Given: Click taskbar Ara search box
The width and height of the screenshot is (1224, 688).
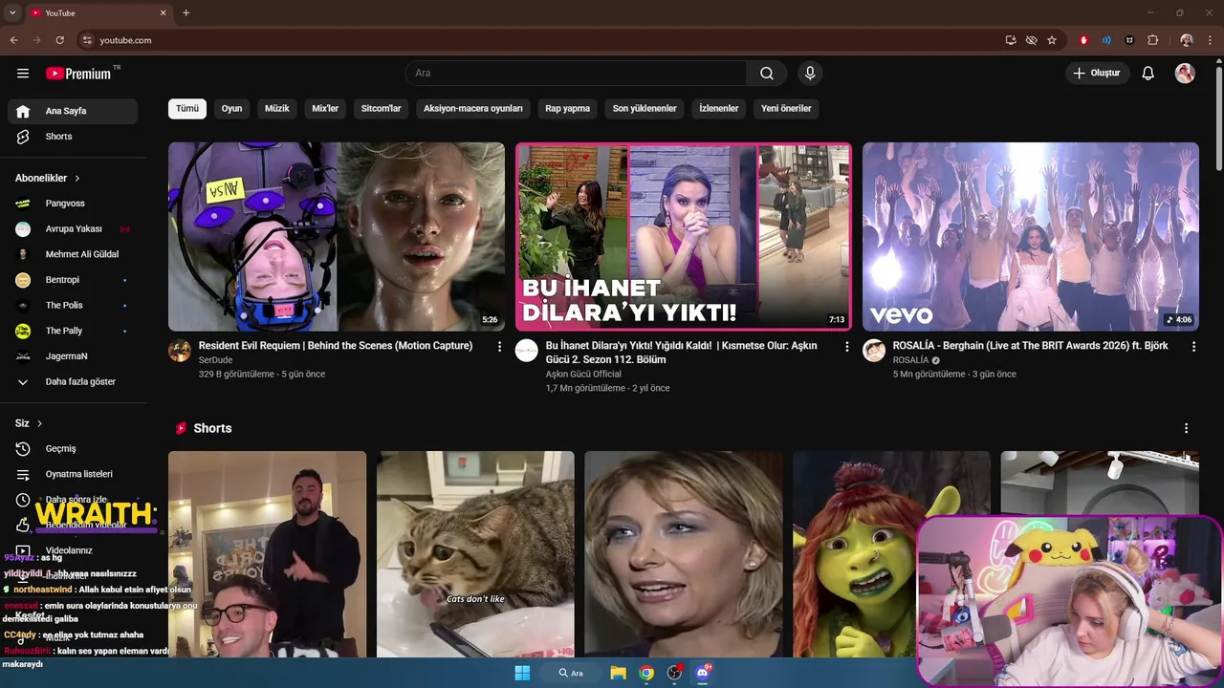Looking at the screenshot, I should pos(571,673).
